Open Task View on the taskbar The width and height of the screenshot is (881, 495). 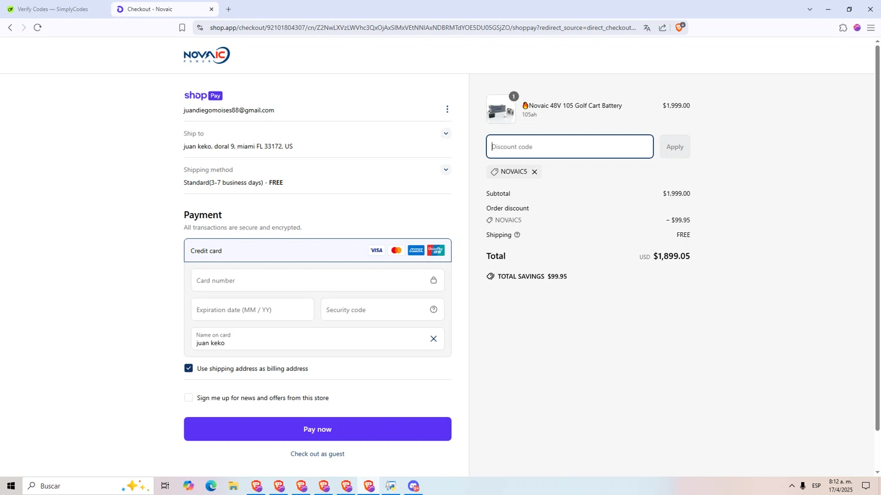165,486
